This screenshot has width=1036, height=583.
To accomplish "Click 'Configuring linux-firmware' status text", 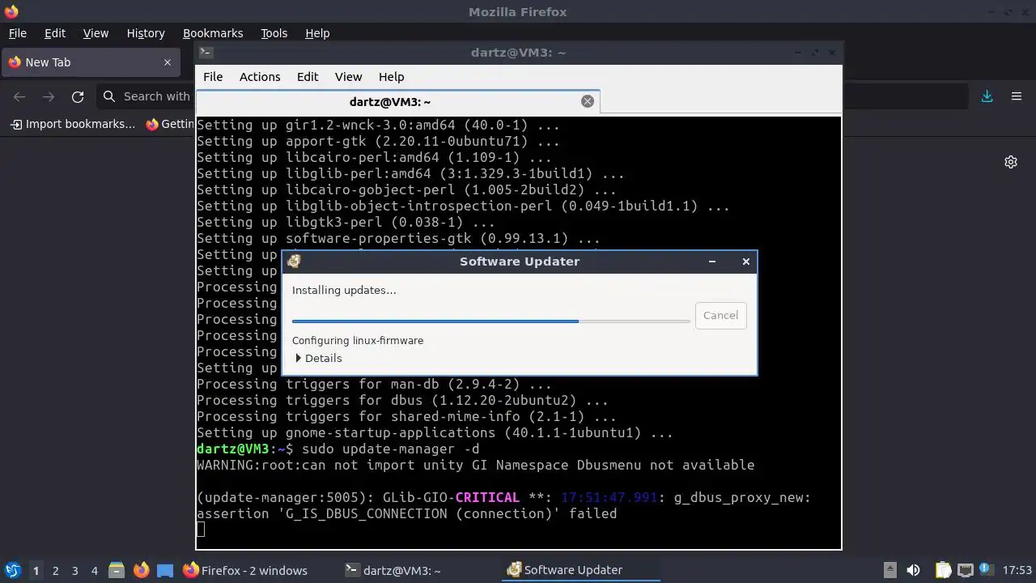I will coord(358,341).
